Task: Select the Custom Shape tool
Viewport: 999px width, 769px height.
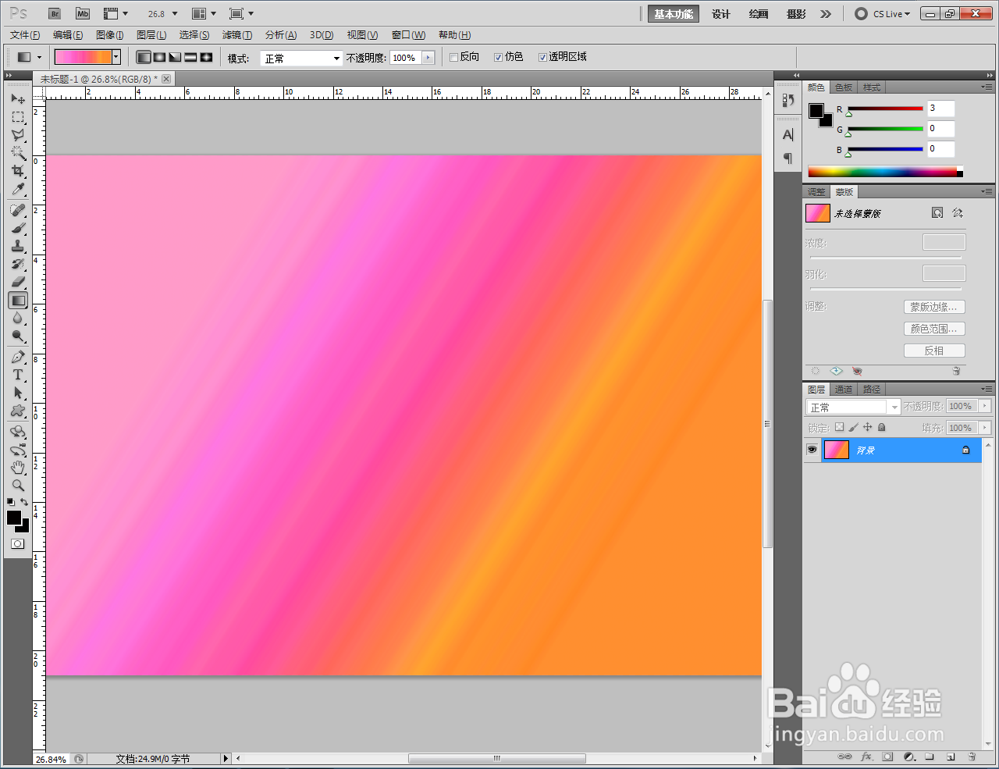Action: pos(18,411)
